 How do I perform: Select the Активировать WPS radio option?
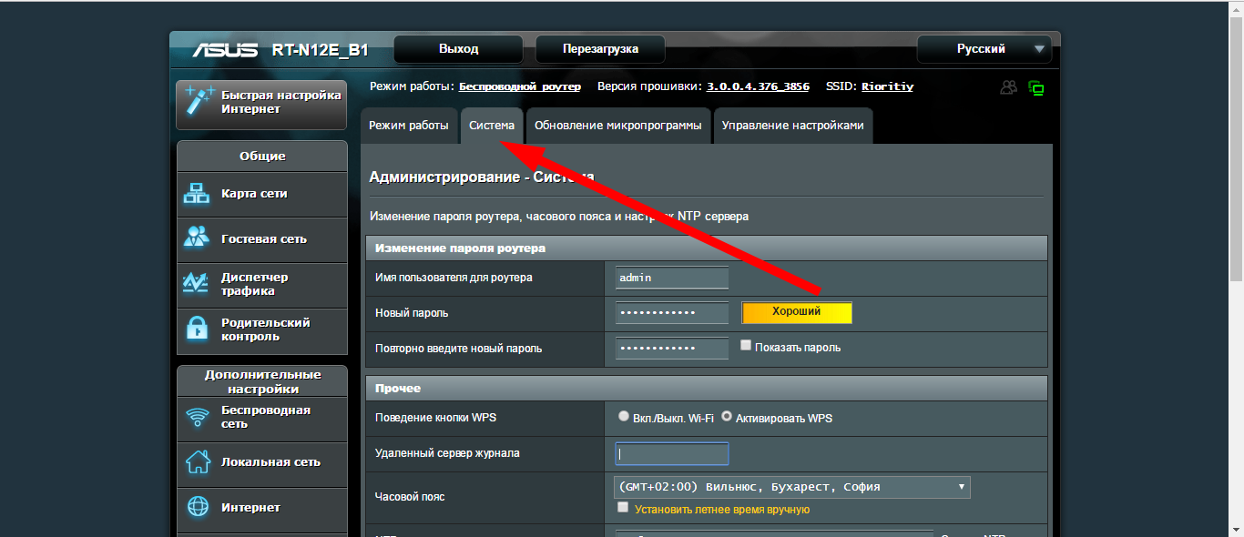click(727, 416)
